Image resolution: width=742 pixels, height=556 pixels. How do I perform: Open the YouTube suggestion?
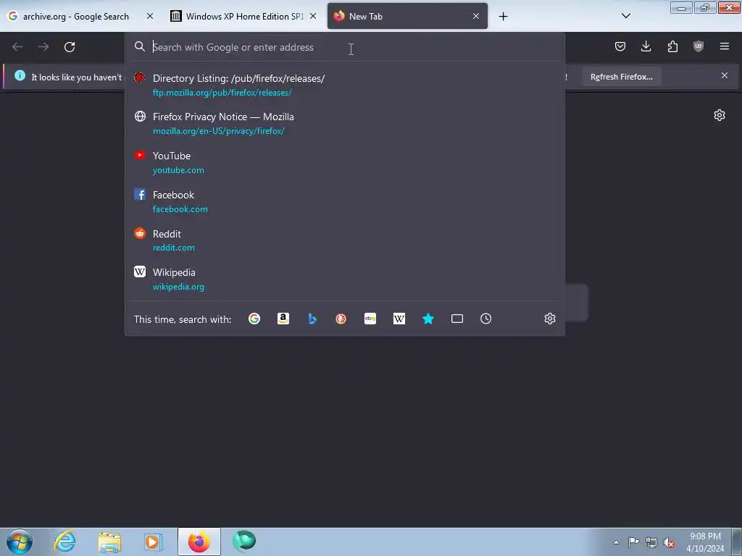tap(344, 163)
